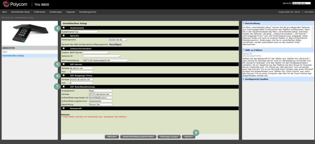Collapse the Beschreibung help panel

pyautogui.click(x=244, y=24)
